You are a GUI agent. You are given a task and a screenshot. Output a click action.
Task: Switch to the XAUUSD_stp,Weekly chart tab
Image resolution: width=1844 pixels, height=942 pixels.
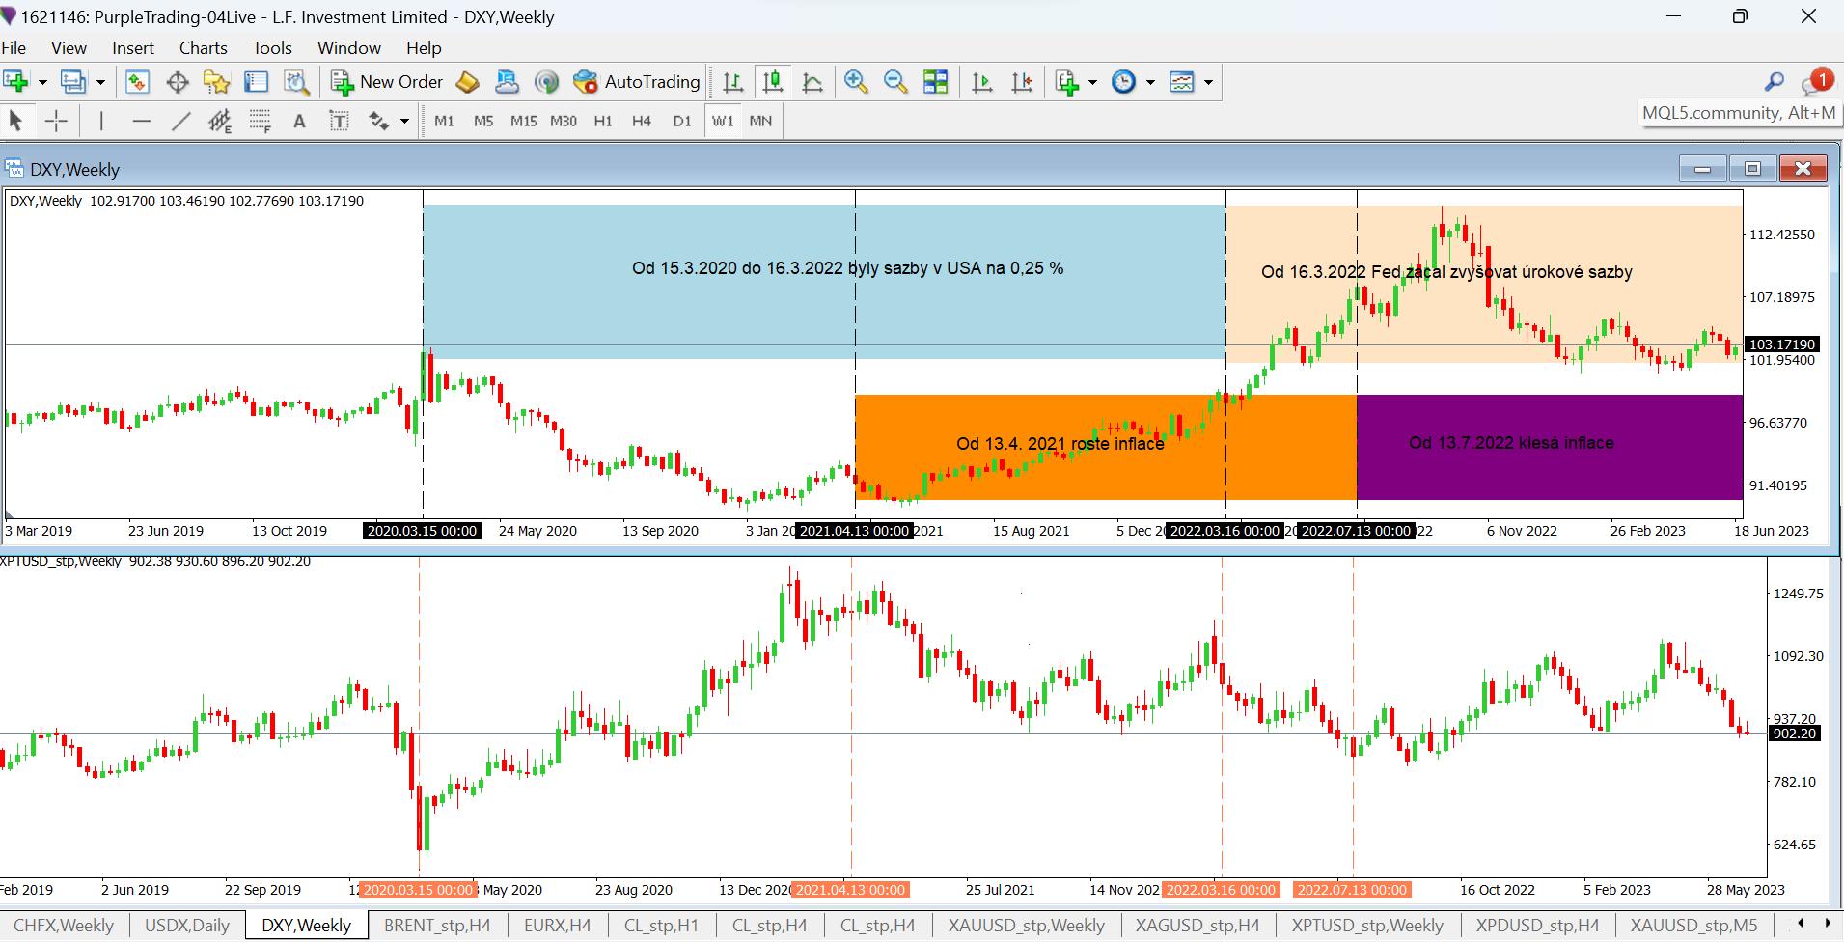click(x=1026, y=925)
